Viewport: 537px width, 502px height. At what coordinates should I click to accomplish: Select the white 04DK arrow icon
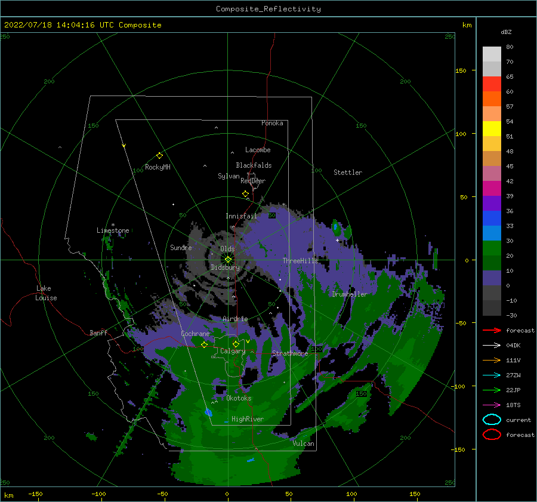click(x=492, y=346)
